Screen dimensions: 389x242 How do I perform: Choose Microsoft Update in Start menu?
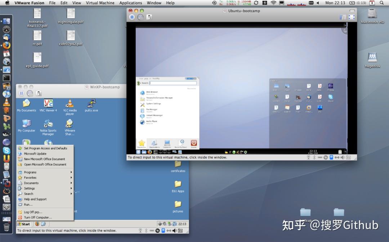(x=45, y=154)
